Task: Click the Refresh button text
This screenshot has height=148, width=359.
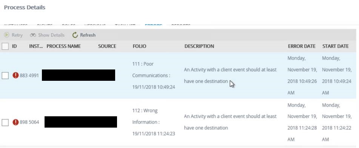Action: tap(88, 35)
